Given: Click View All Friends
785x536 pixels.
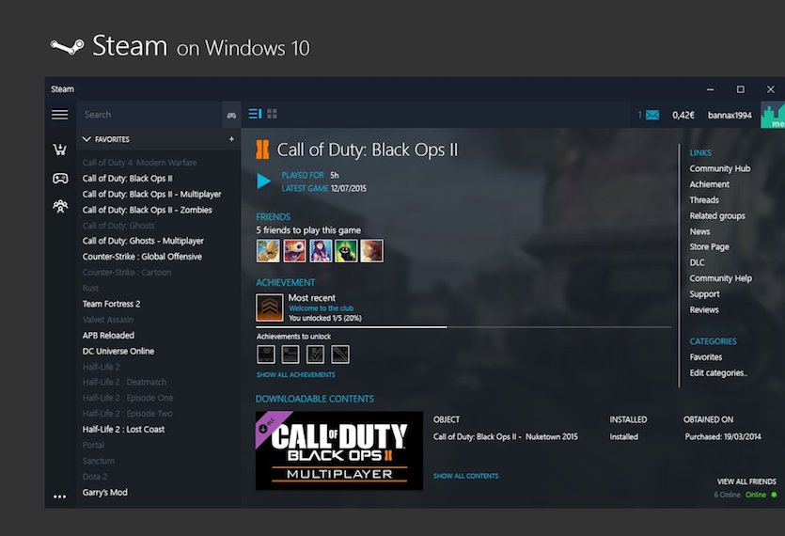Looking at the screenshot, I should 746,481.
